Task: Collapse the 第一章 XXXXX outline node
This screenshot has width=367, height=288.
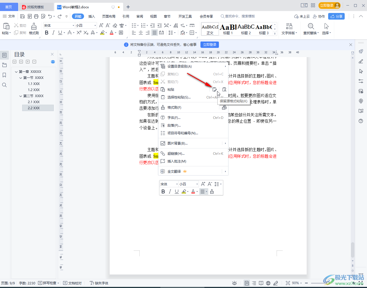Action: point(16,72)
